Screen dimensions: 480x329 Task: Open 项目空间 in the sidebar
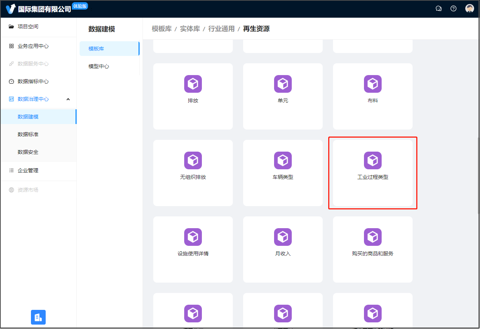click(28, 26)
